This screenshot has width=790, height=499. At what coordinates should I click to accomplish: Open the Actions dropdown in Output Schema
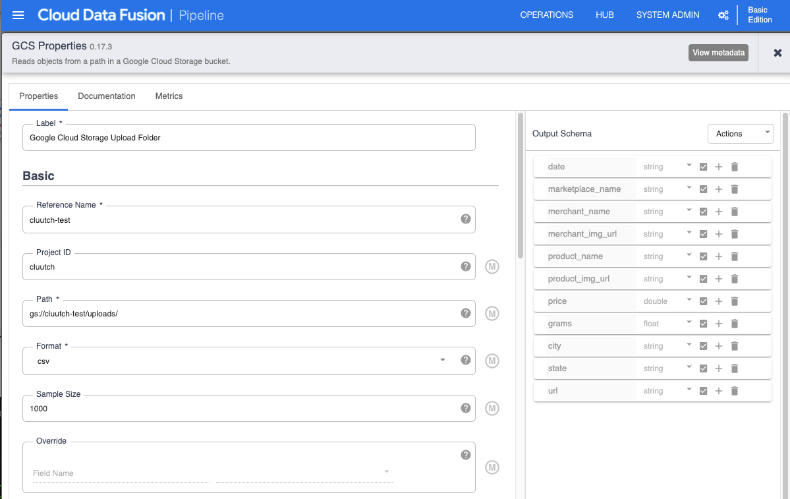click(740, 134)
